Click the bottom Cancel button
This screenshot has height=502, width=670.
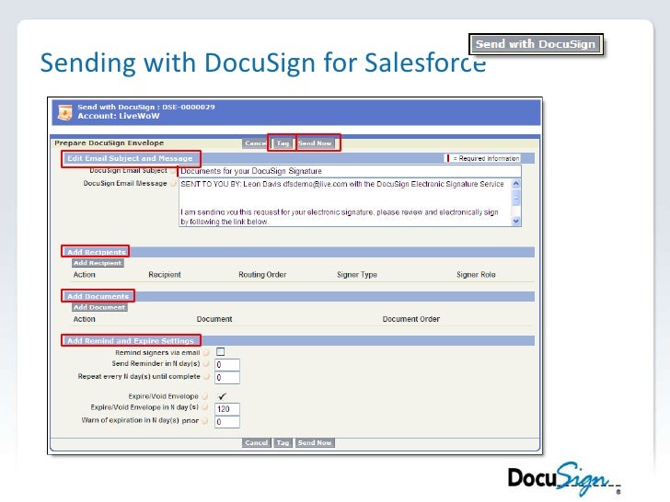click(x=257, y=442)
